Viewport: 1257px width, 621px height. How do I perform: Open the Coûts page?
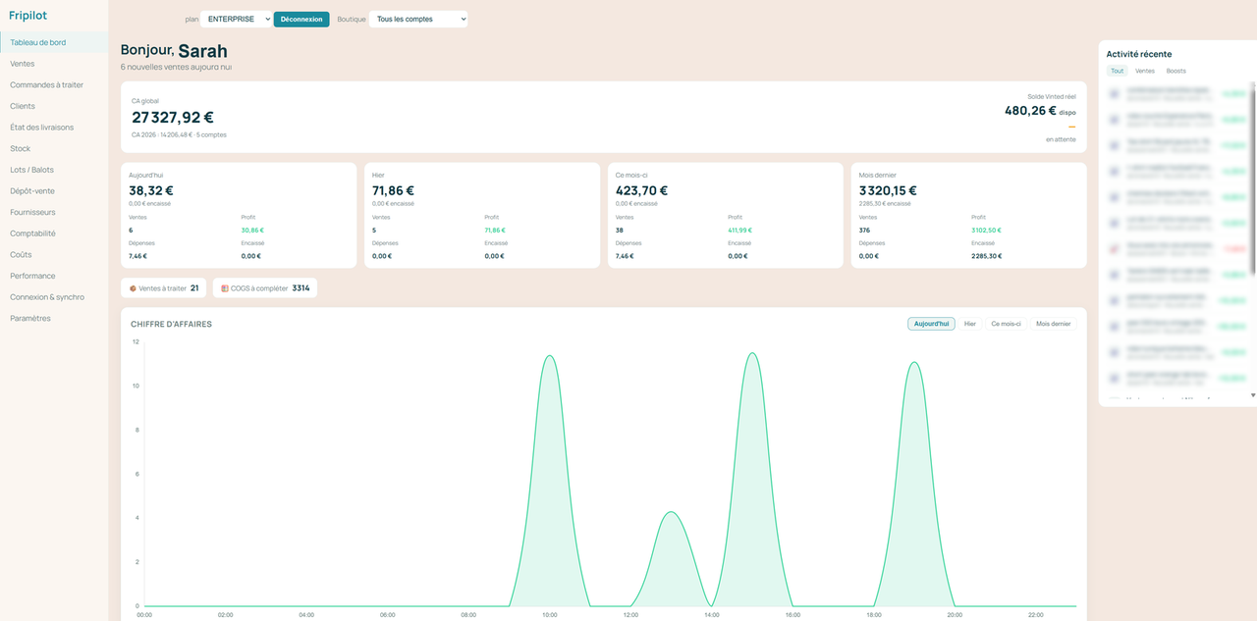click(x=54, y=255)
